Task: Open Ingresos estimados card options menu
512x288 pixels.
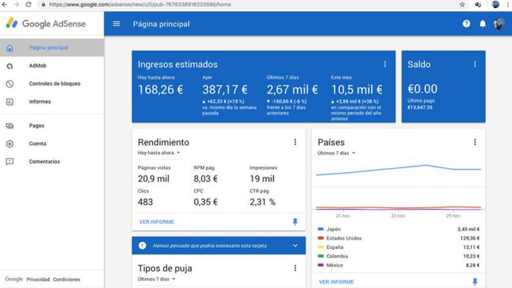Action: point(385,65)
